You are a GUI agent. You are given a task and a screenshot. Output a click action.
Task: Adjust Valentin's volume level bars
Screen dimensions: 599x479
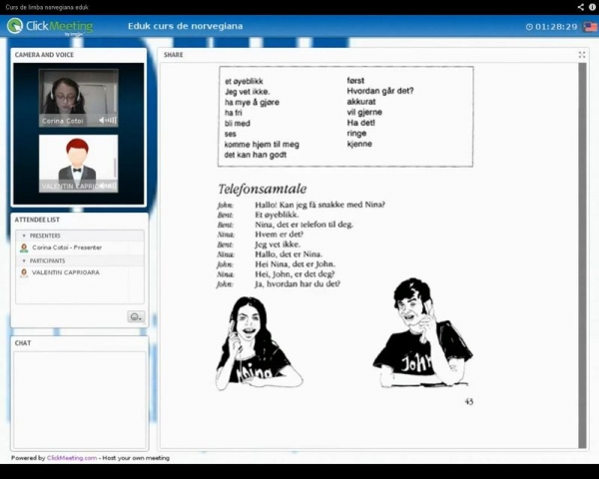[111, 186]
